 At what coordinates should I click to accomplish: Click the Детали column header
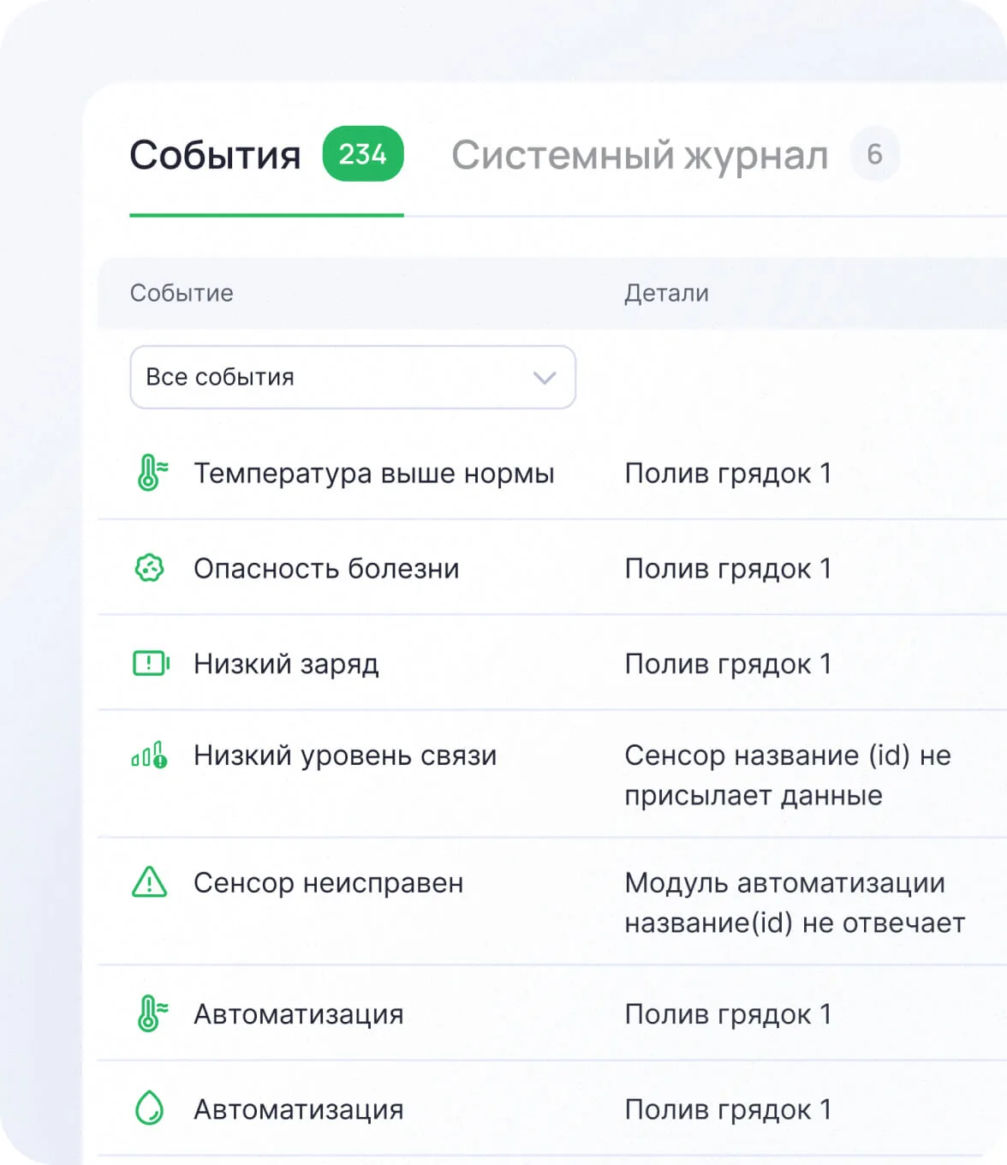click(x=666, y=293)
